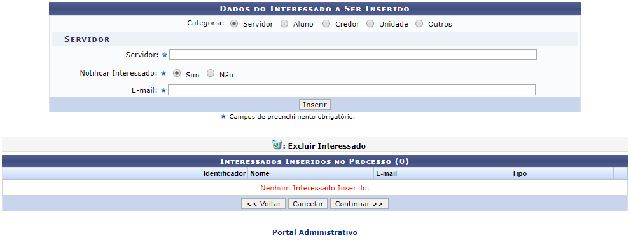This screenshot has width=631, height=240.
Task: Click the Nome column header
Action: point(260,174)
